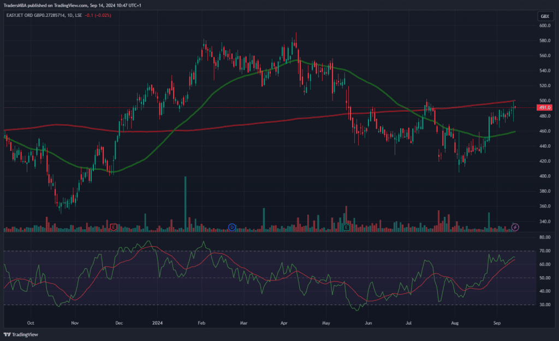Click the 30.00 level on RSI scale
Viewport: 559px width, 341px height.
(x=544, y=305)
